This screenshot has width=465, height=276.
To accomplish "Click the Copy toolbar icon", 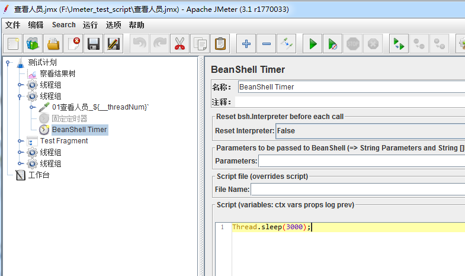I will pyautogui.click(x=200, y=44).
